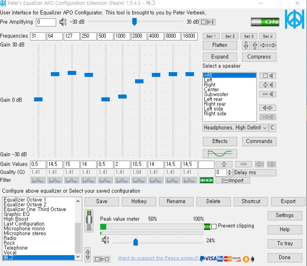The height and width of the screenshot is (266, 307).
Task: Open Want to support Peace project link
Action: [158, 258]
